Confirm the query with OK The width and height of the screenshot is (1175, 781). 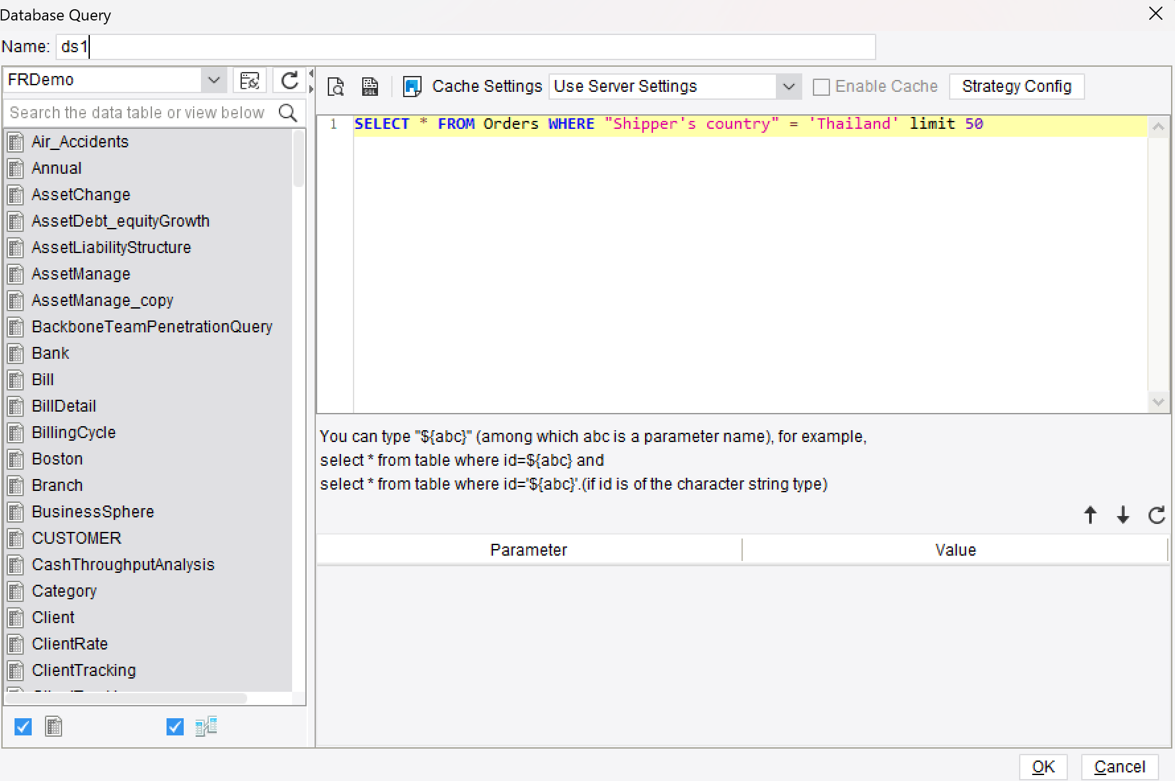coord(1043,766)
